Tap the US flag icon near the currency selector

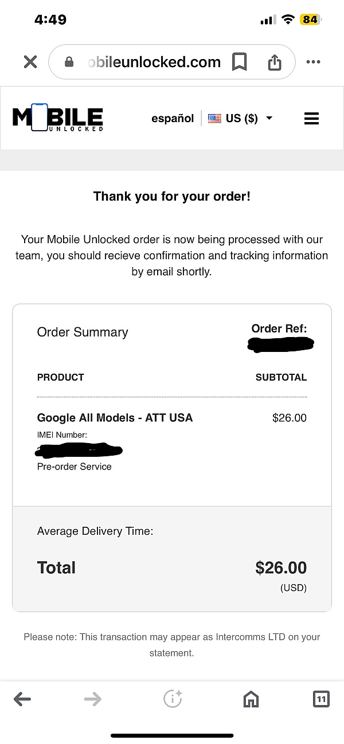tap(214, 118)
